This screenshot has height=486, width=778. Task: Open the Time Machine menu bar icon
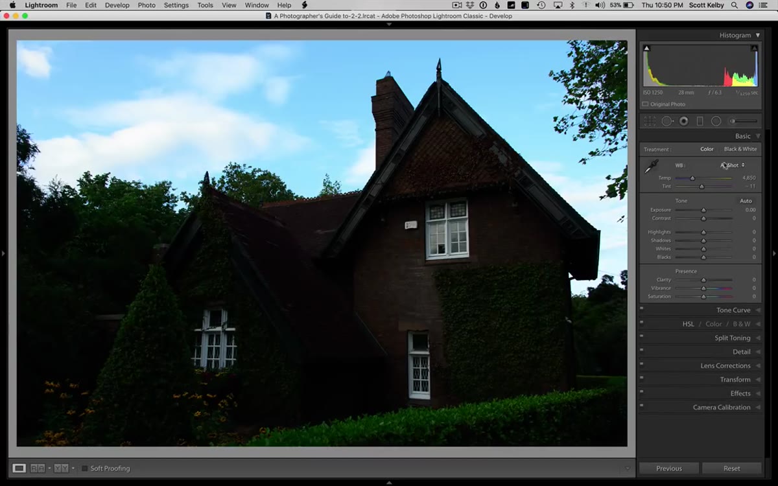541,5
